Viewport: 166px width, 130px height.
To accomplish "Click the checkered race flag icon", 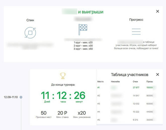I will [83, 30].
